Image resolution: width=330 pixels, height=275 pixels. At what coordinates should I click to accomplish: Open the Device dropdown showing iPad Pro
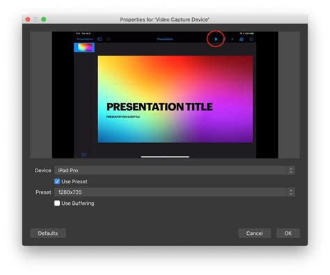pyautogui.click(x=175, y=170)
